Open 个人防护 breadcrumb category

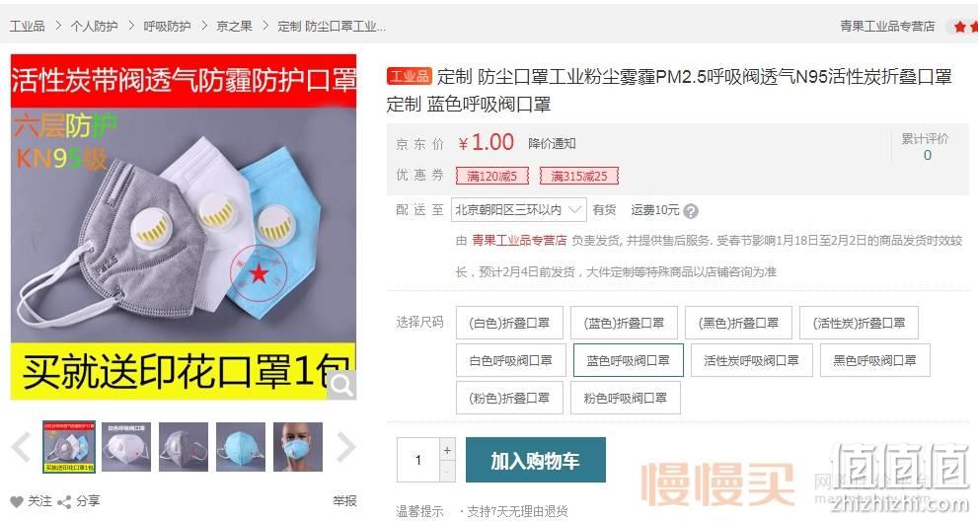coord(94,27)
